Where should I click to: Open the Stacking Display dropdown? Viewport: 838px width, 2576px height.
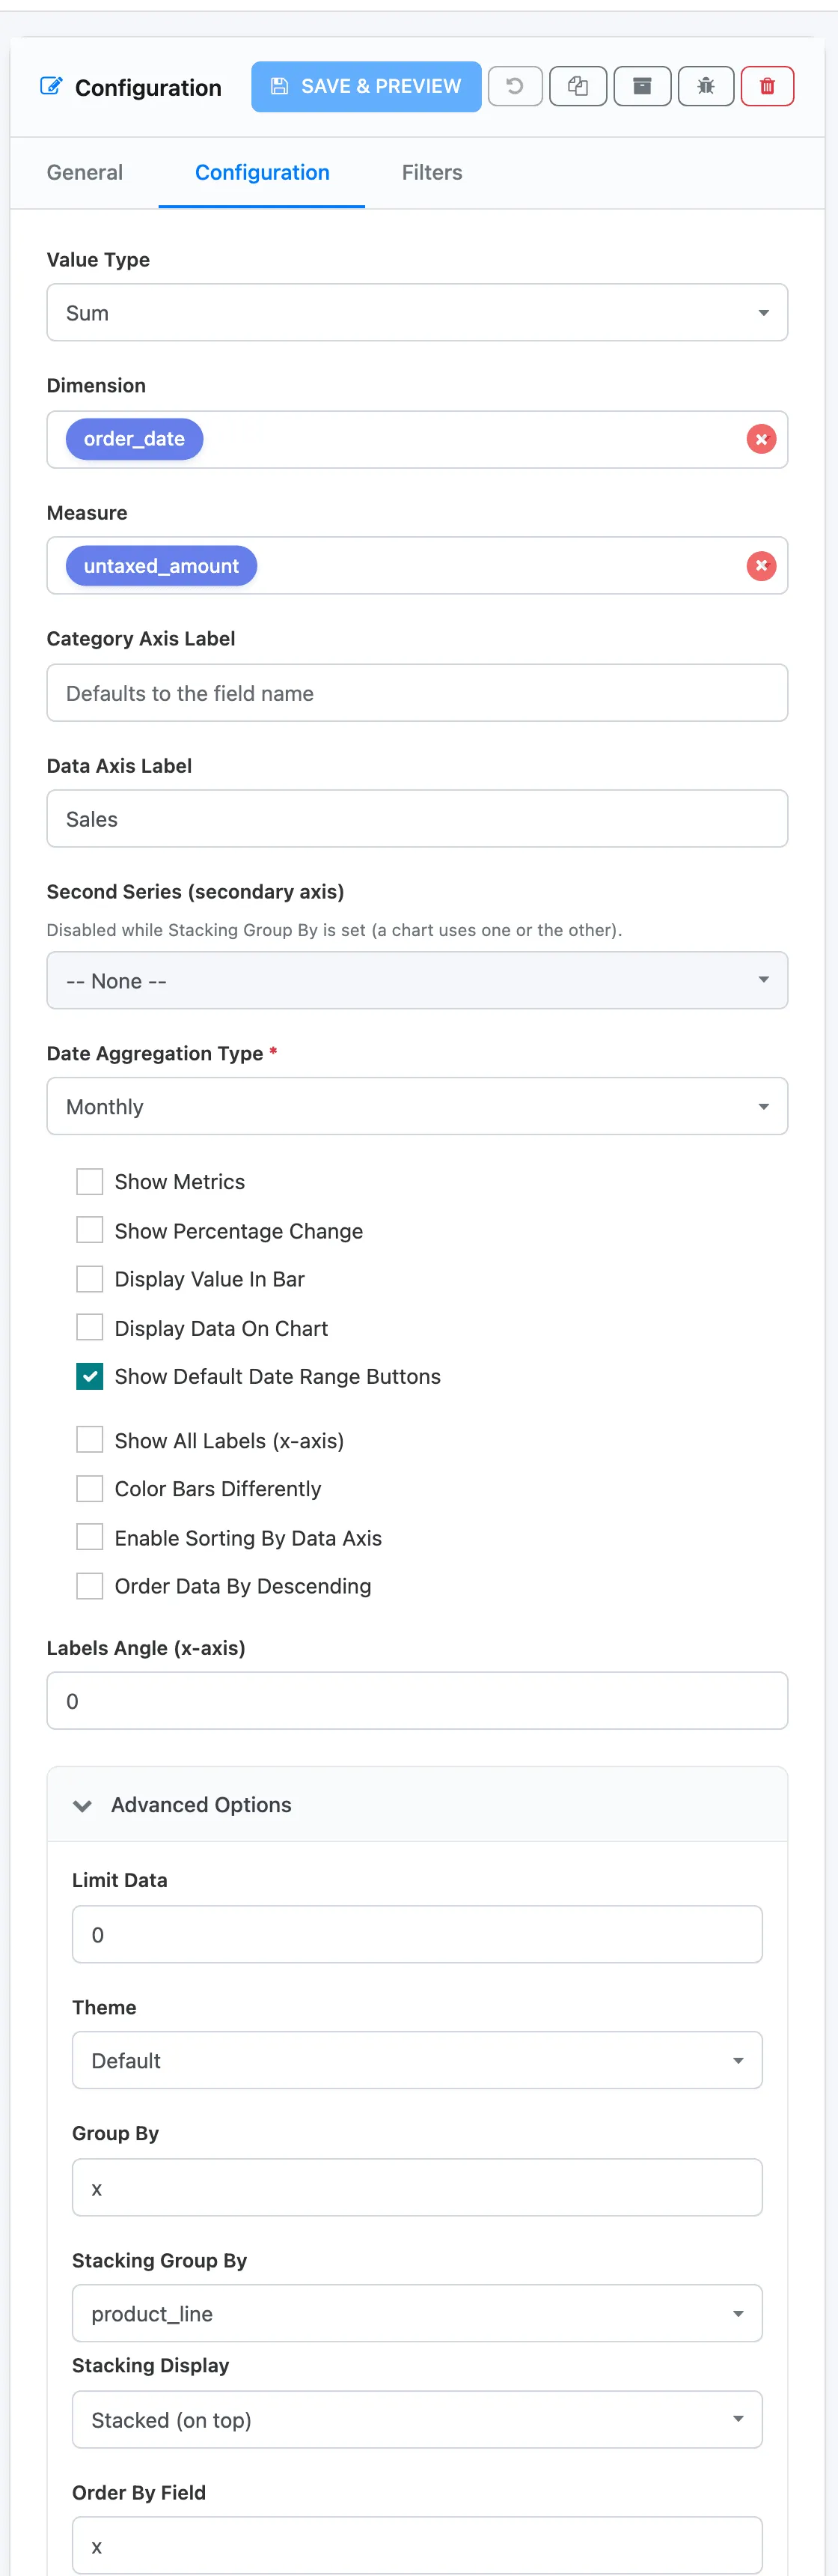pos(418,2419)
